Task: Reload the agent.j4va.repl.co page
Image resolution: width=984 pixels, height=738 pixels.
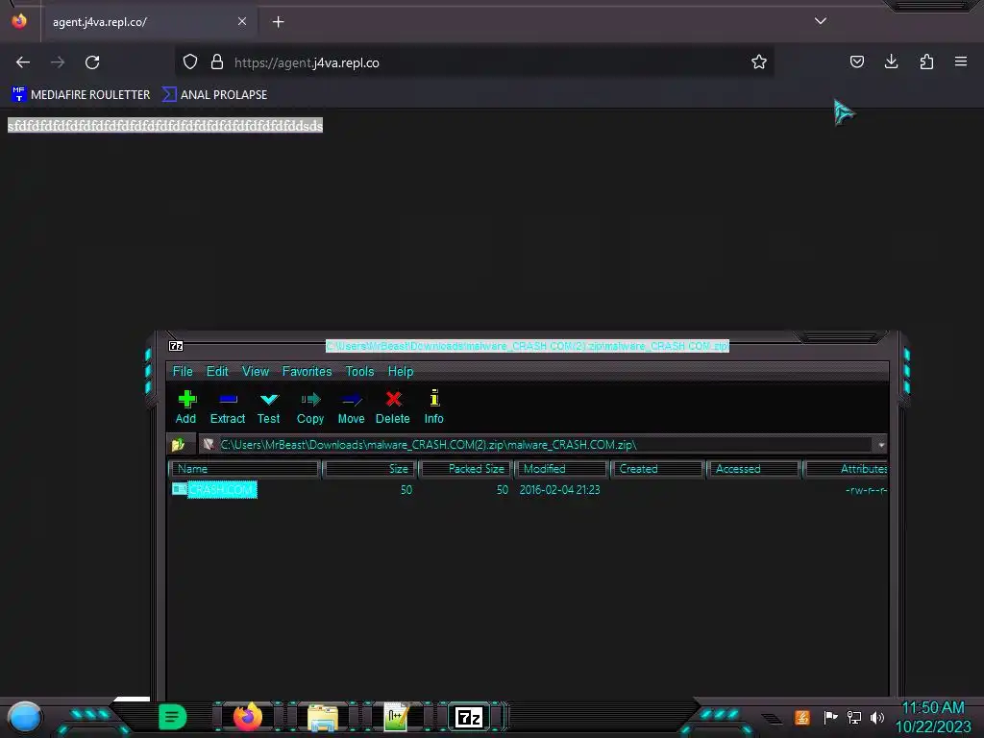Action: point(92,62)
